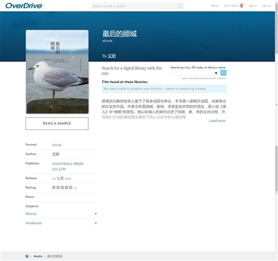Click the red map pin icon

point(242,6)
